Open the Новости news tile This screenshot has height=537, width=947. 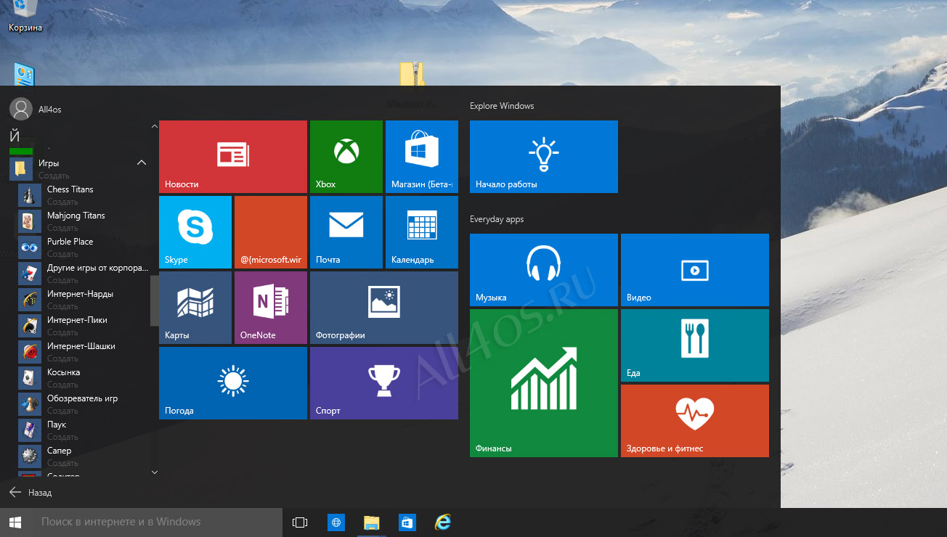coord(233,157)
